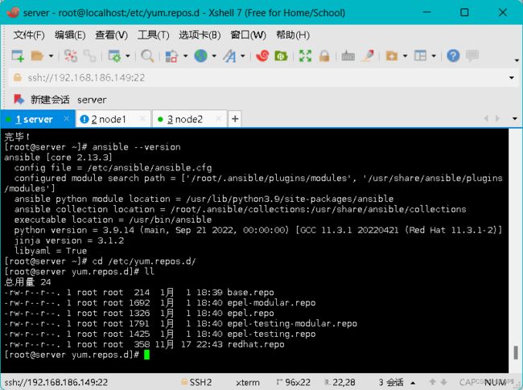
Task: Expand the Font dropdown arrow
Action: coord(243,56)
